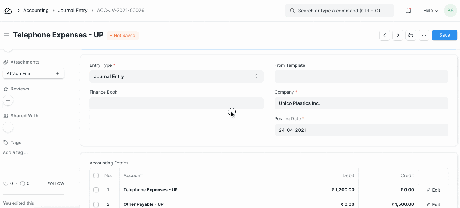The image size is (460, 208).
Task: Open the three-dots more options menu
Action: (424, 35)
